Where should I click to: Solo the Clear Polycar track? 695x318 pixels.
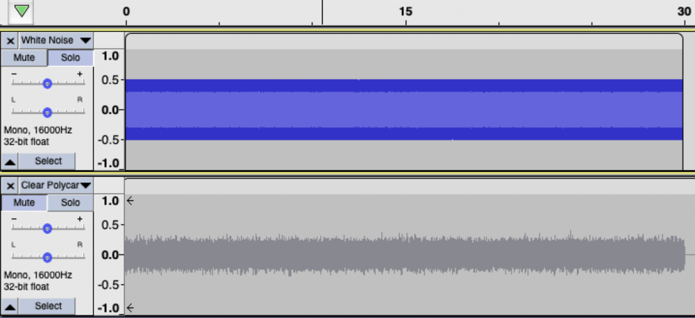click(x=71, y=203)
